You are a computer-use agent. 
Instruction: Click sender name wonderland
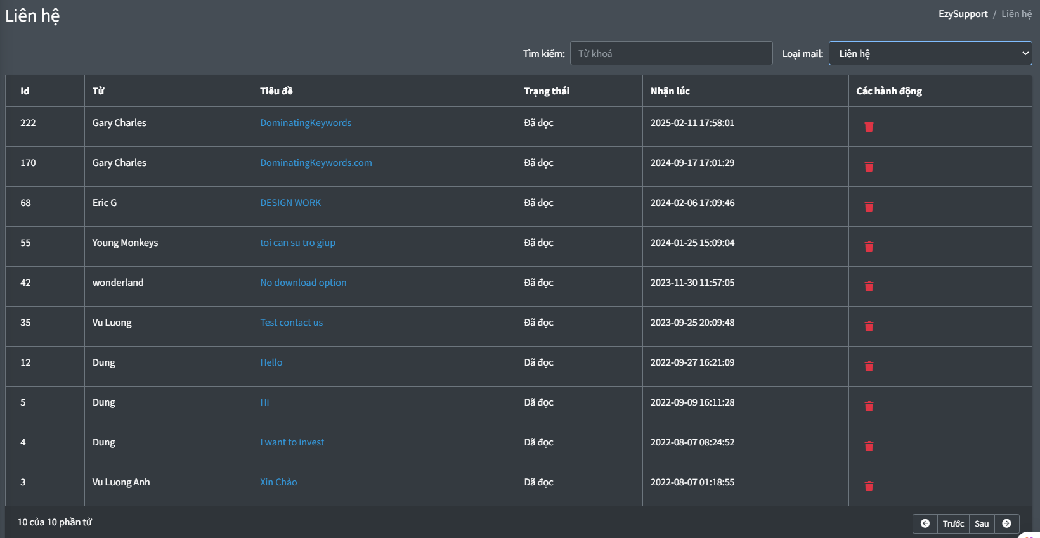[x=118, y=283]
